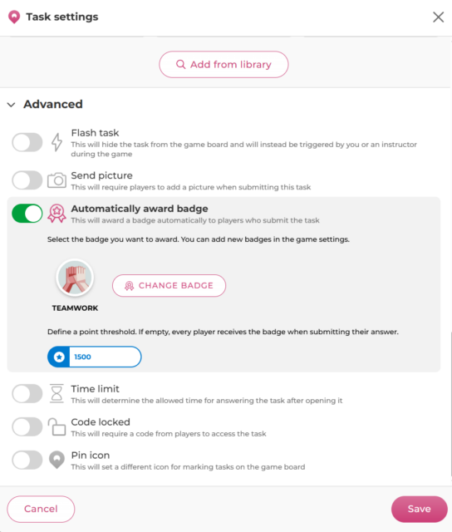
Task: Click the blue star points icon
Action: click(59, 357)
